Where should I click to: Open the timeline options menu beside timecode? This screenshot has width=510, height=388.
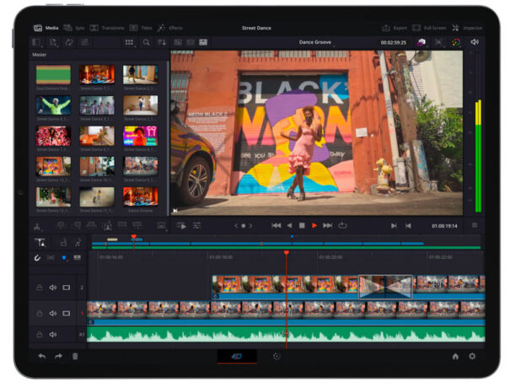pyautogui.click(x=474, y=225)
